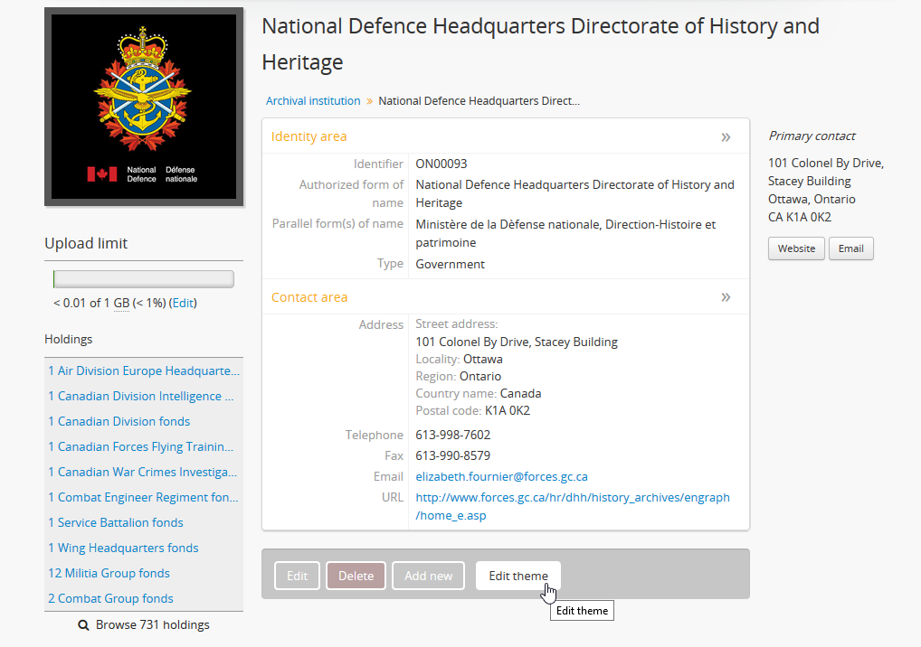Screen dimensions: 921x647
Task: Open 1 Air Division Europe Headquarters holding
Action: [x=144, y=371]
